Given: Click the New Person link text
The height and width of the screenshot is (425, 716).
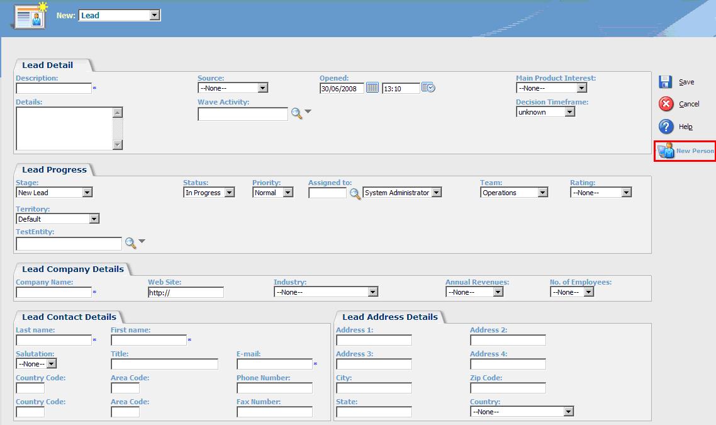Looking at the screenshot, I should tap(695, 151).
